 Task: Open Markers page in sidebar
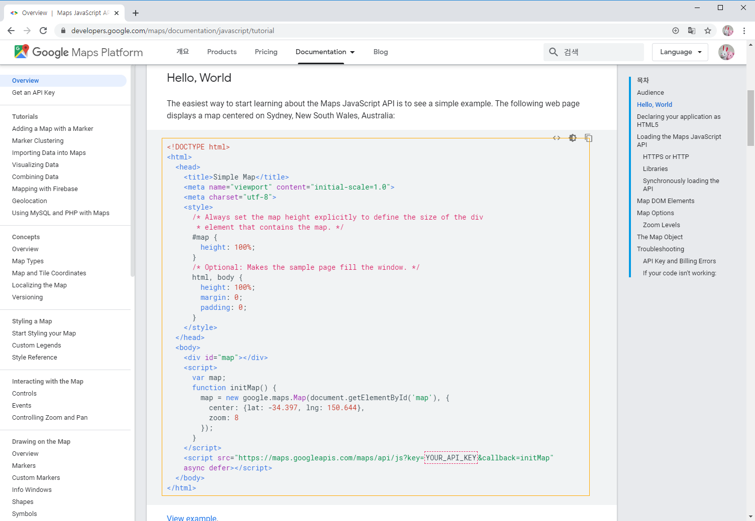(24, 466)
